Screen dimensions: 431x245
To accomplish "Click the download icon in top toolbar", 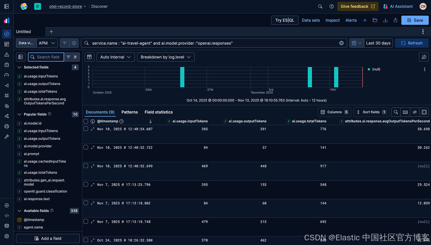I will tap(385, 20).
